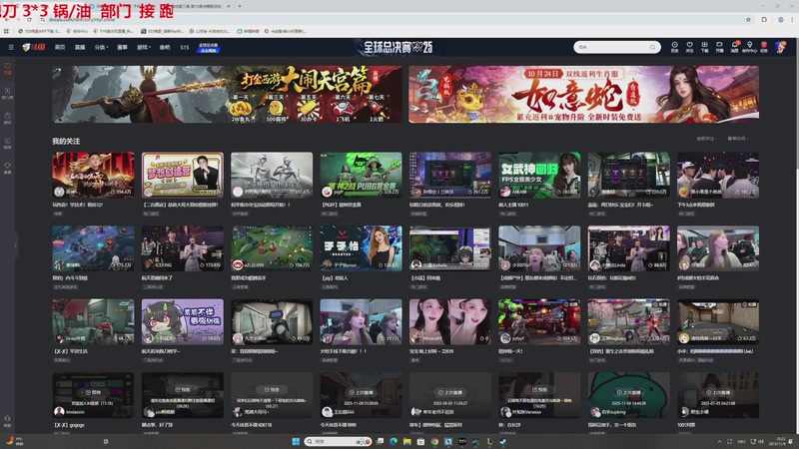Open Microsoft Edge from the taskbar
The width and height of the screenshot is (799, 449).
394,441
